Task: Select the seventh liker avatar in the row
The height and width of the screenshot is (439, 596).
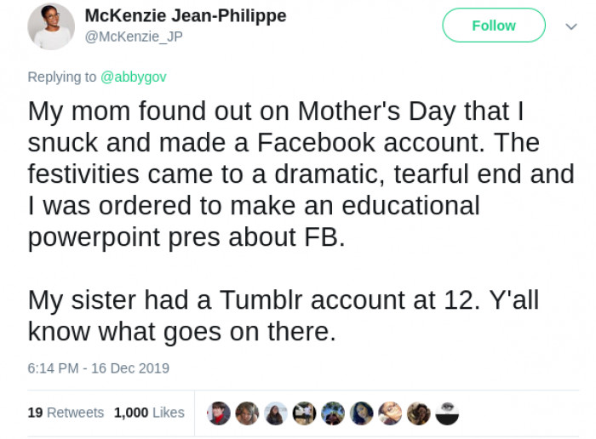Action: point(390,413)
